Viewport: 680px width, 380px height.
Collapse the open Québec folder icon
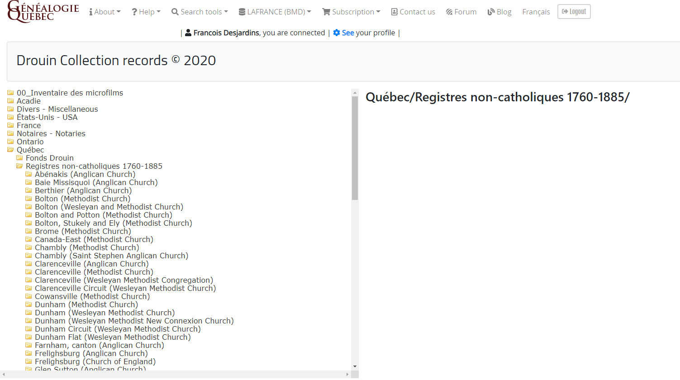[10, 150]
